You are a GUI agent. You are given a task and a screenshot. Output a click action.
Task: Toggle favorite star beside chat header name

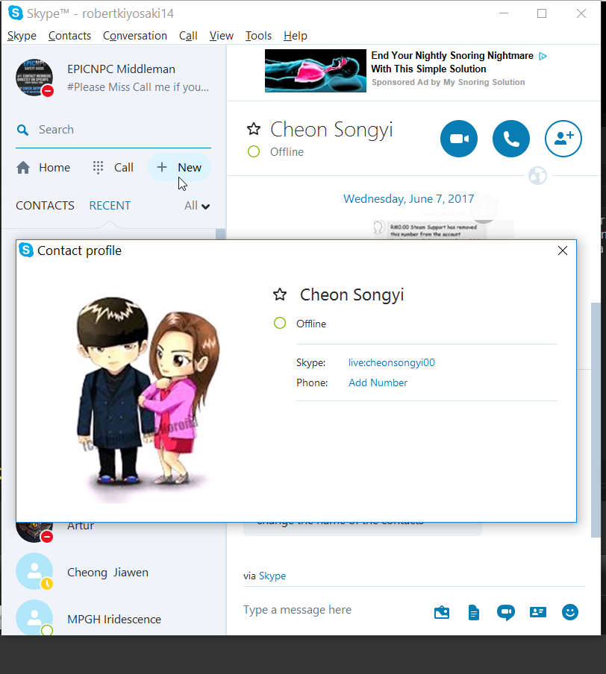(x=254, y=129)
